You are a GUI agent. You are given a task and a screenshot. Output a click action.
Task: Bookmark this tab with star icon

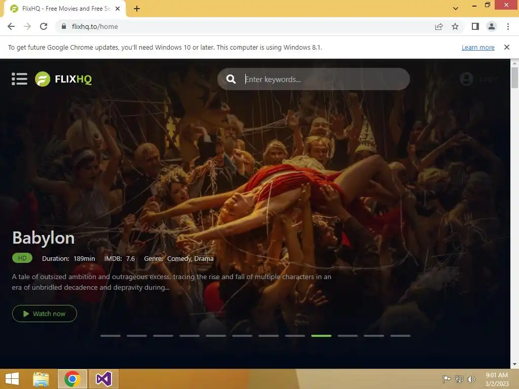(455, 26)
